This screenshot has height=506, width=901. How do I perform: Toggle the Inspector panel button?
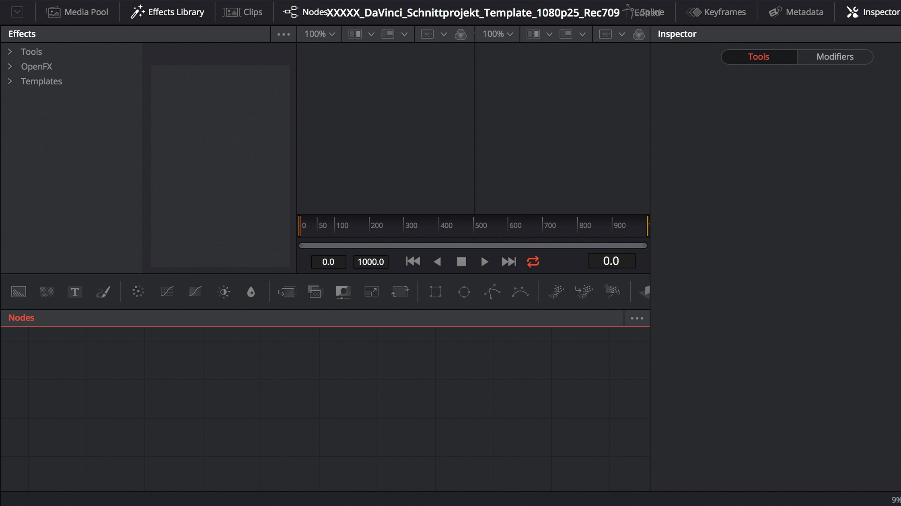(873, 12)
